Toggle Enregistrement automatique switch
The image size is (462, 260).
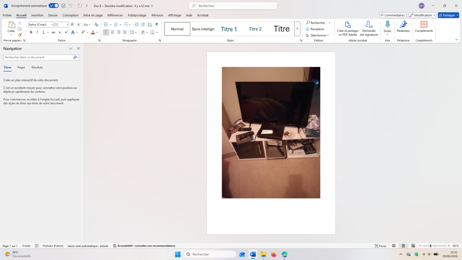[54, 6]
